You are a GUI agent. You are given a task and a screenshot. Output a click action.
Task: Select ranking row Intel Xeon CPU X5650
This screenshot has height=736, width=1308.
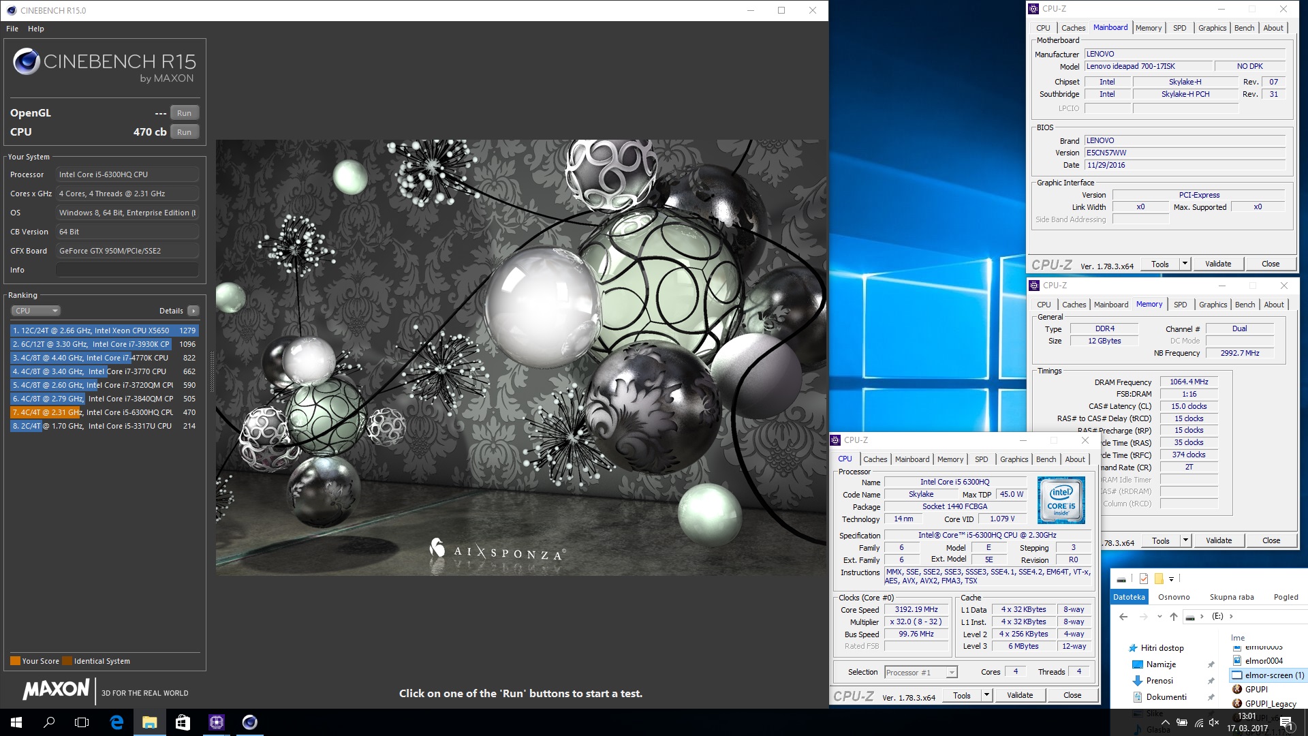(104, 331)
